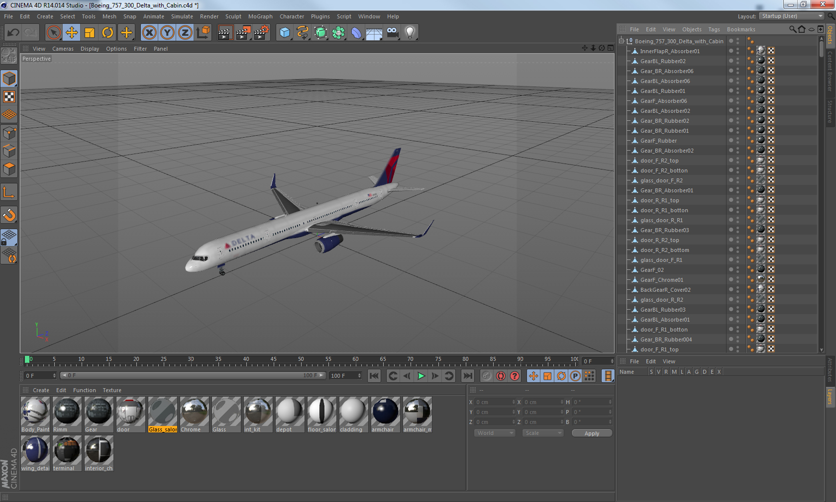Open the Layers side tab
The image size is (836, 502).
click(830, 397)
